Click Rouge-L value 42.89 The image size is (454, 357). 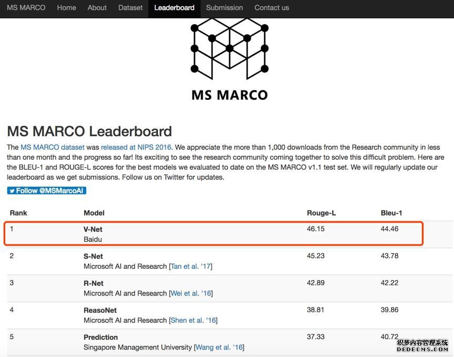pos(316,283)
